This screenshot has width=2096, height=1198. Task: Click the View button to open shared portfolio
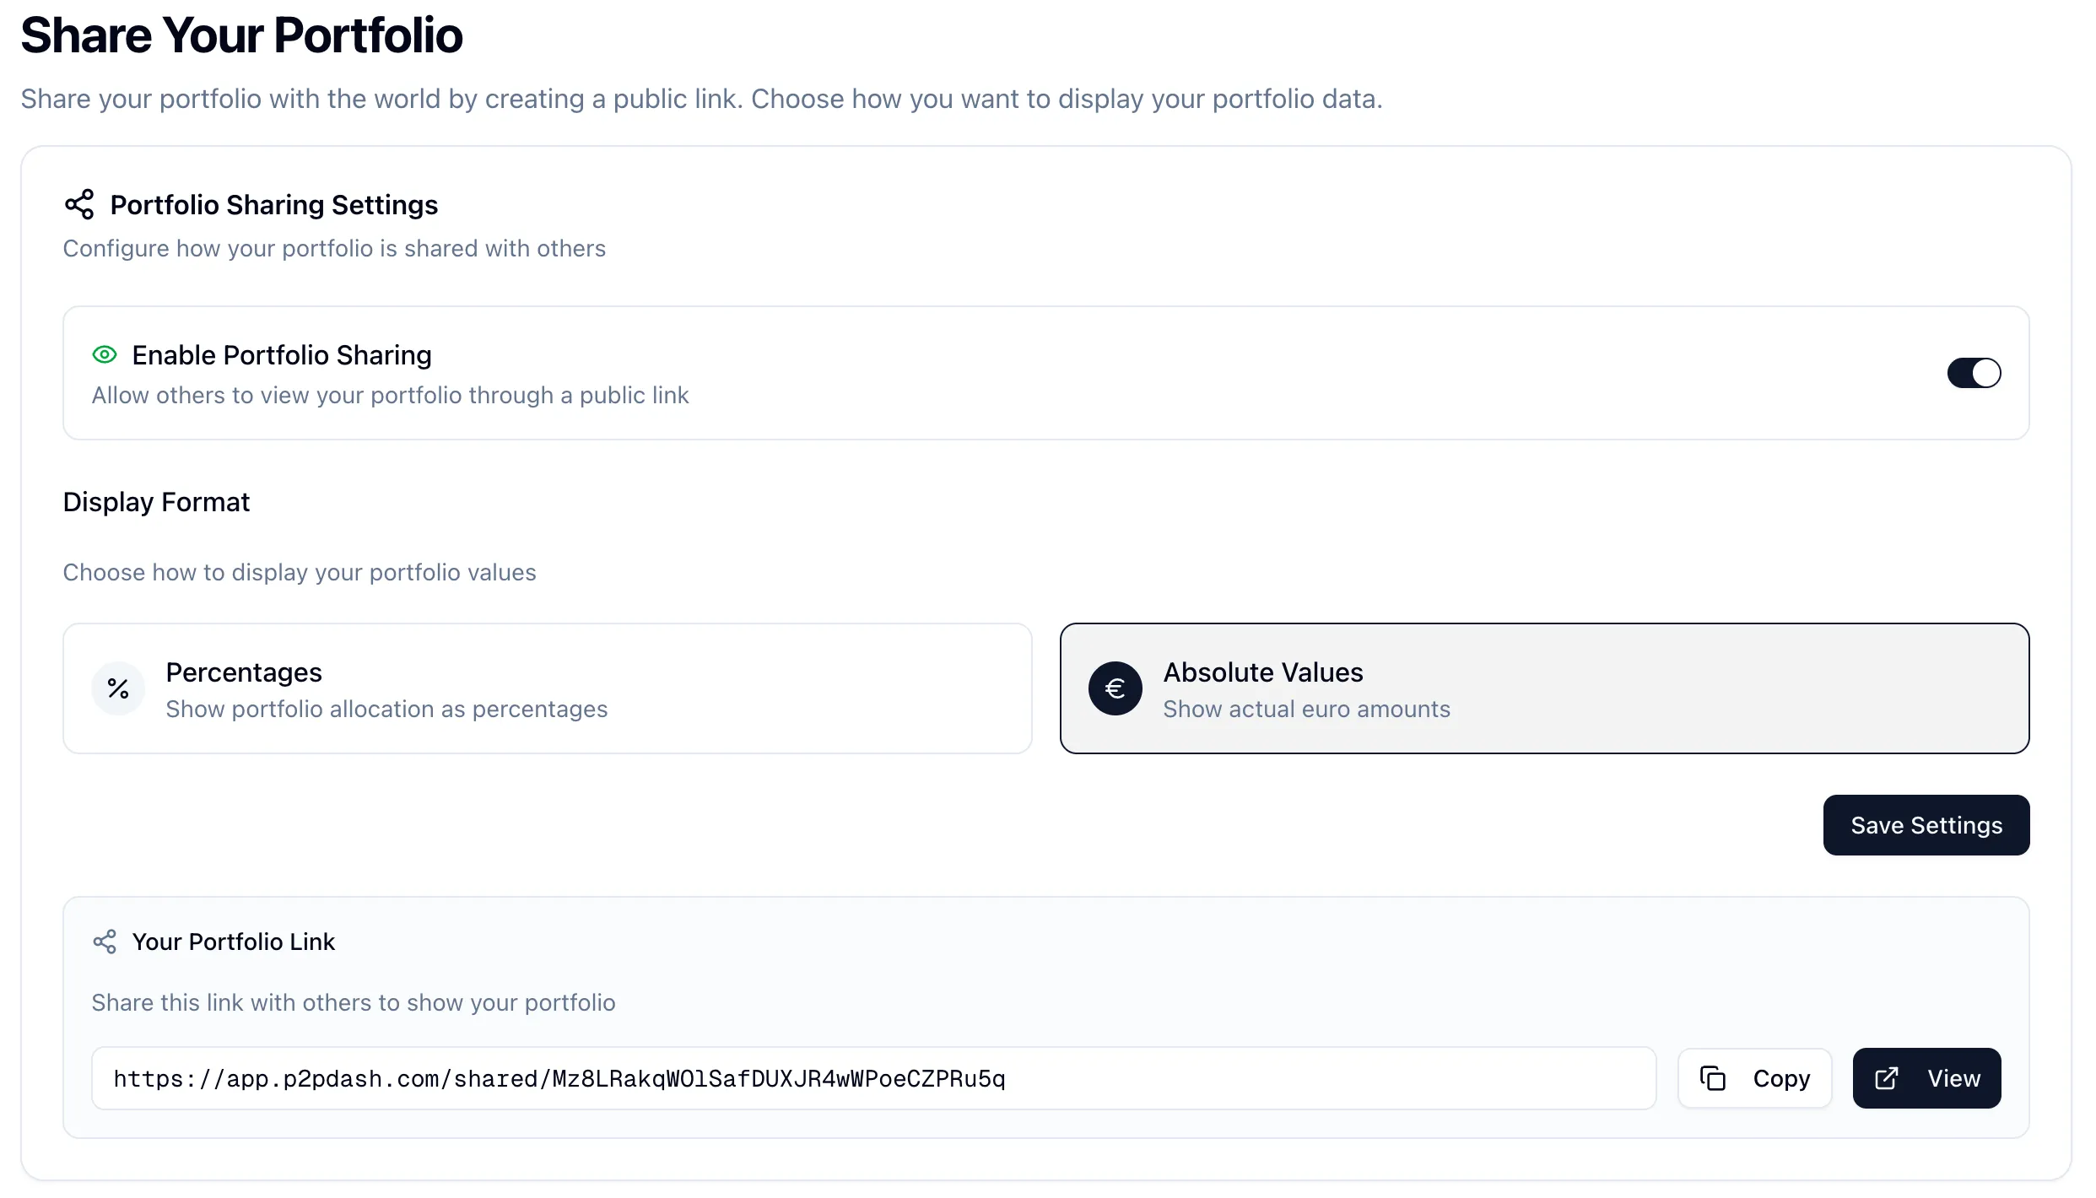click(1926, 1077)
